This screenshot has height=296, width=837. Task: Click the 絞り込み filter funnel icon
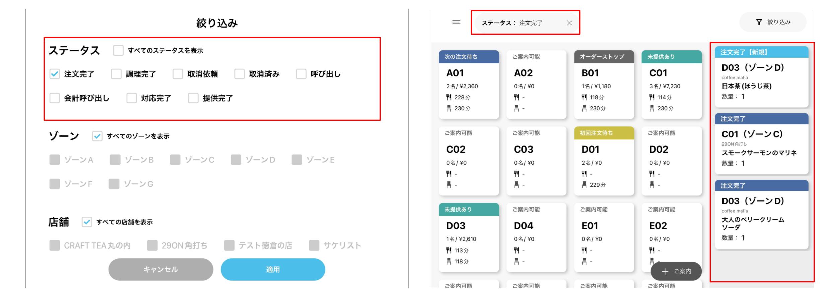[x=759, y=22]
